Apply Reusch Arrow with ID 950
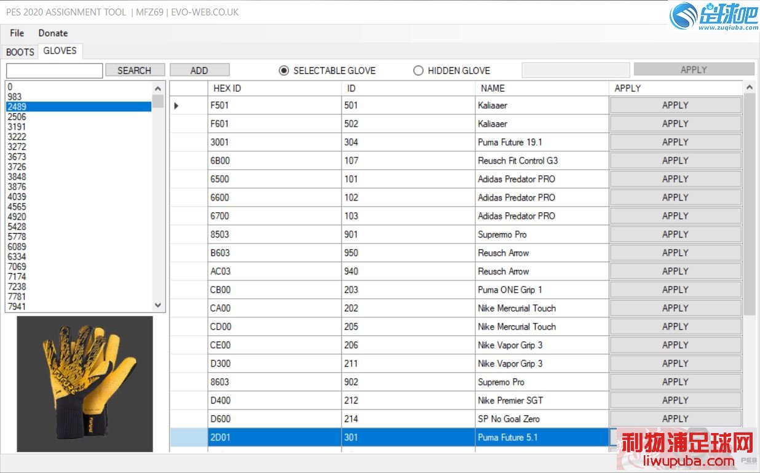This screenshot has height=473, width=760. click(x=675, y=253)
